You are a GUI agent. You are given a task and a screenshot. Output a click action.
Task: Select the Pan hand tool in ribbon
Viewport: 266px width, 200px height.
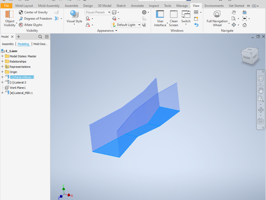coord(234,12)
